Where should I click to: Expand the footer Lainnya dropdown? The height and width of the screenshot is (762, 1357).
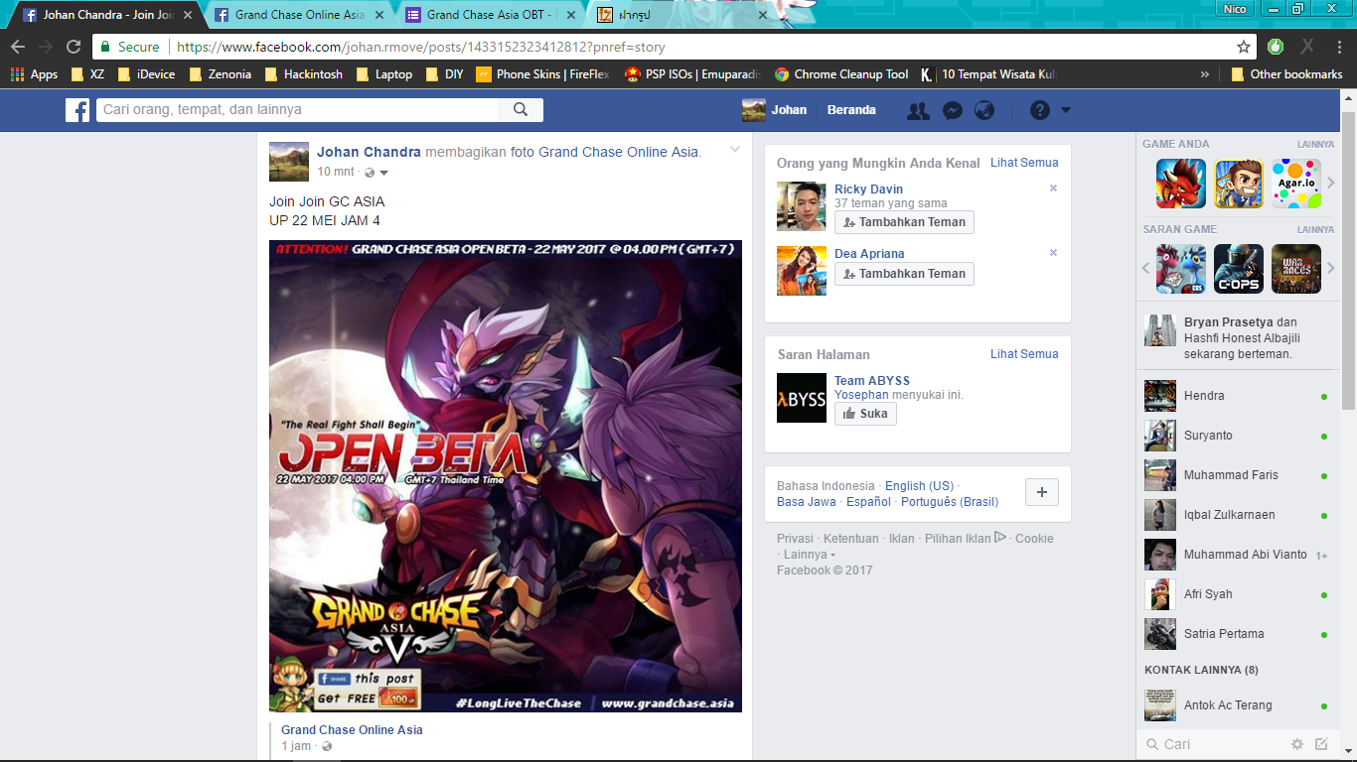pos(809,555)
